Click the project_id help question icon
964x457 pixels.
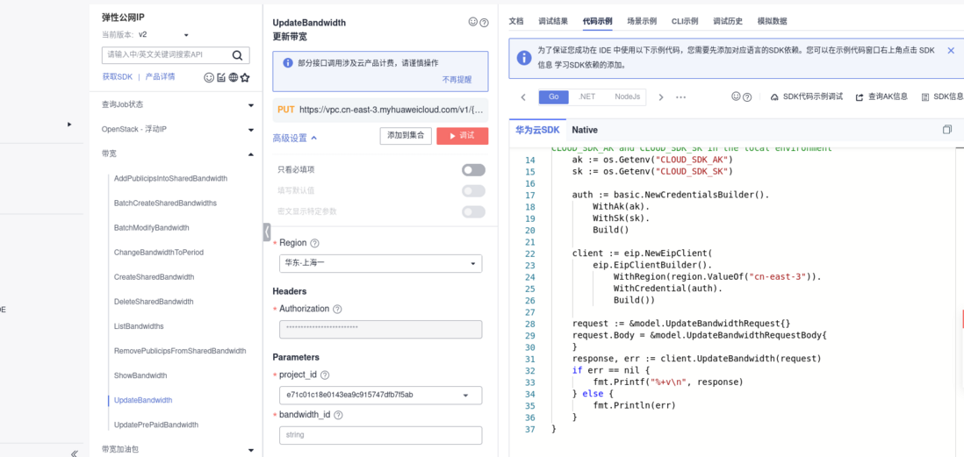click(x=325, y=375)
